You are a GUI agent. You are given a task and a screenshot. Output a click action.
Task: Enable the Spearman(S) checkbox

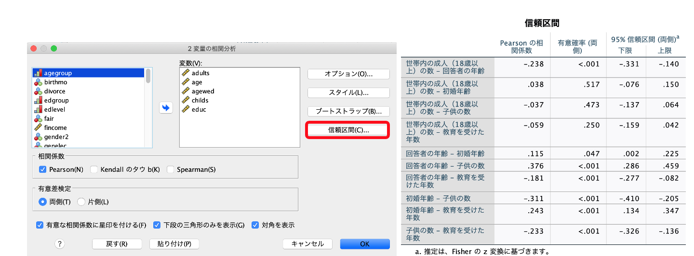pos(170,169)
